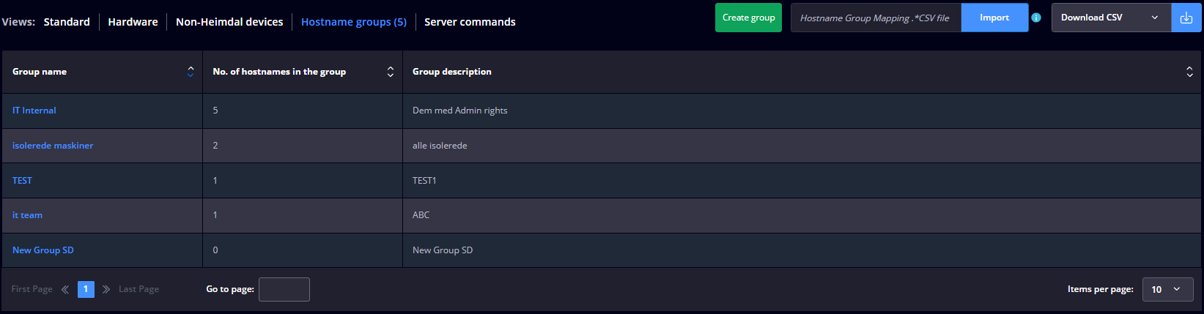1204x314 pixels.
Task: Sort by No. of hostnames column arrows
Action: 391,72
